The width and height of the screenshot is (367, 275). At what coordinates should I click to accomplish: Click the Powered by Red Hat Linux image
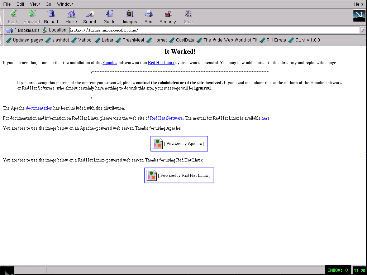point(179,175)
